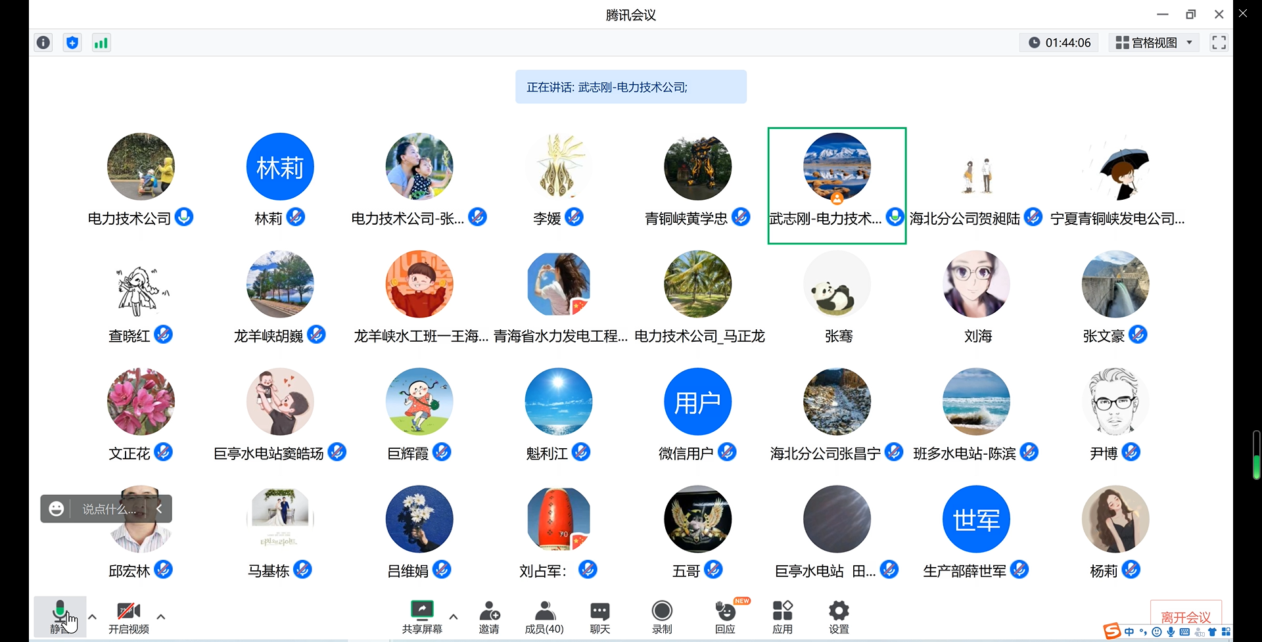Viewport: 1262px width, 642px height.
Task: Click the Sogou S input method icon
Action: 1112,631
